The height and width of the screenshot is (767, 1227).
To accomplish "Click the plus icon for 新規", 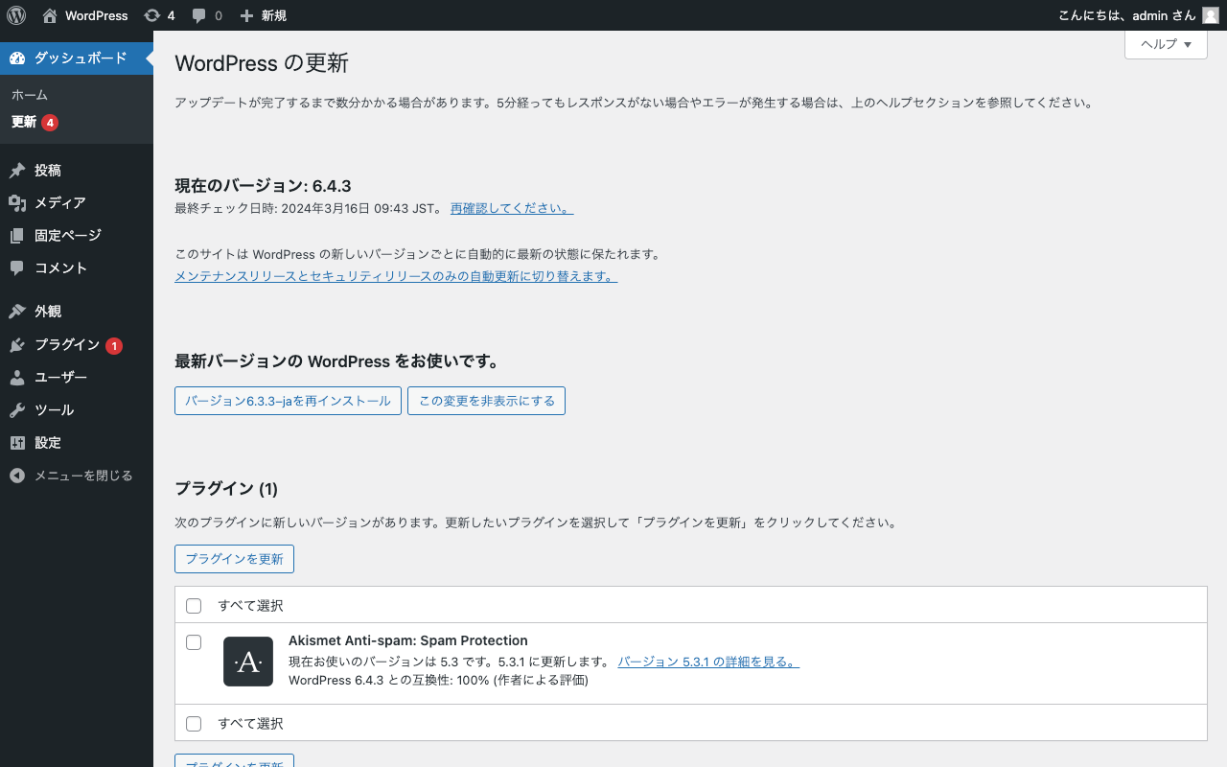I will 247,15.
